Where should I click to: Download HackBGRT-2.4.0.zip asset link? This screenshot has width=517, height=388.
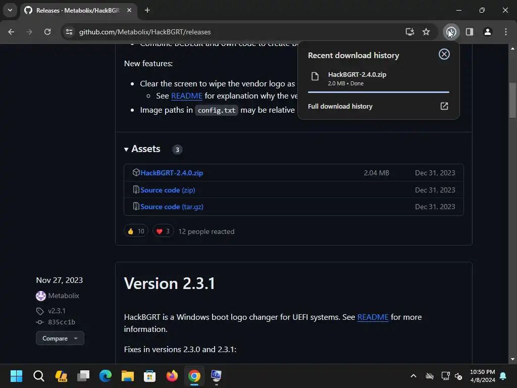click(x=172, y=173)
